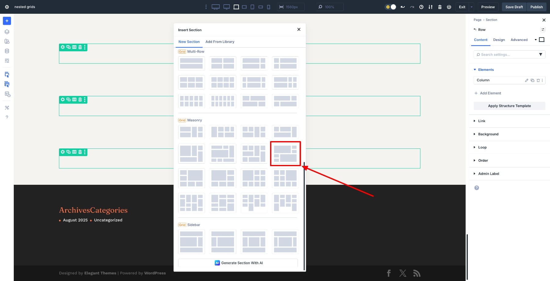This screenshot has height=281, width=550.
Task: Publish the page
Action: click(x=537, y=7)
